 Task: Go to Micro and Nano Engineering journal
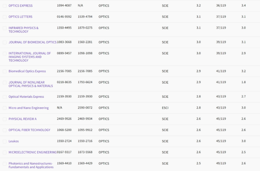tap(28, 108)
